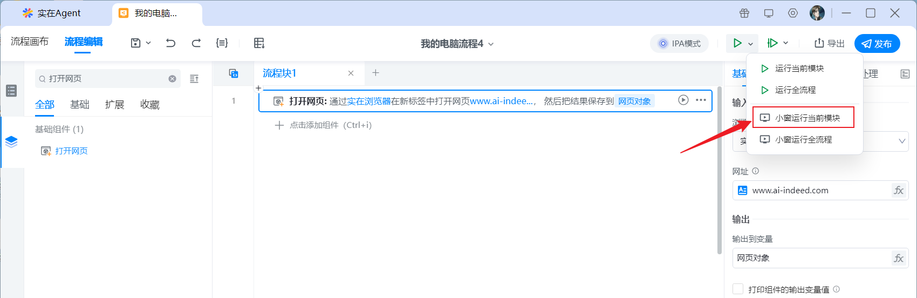
Task: Click the data table icon in toolbar
Action: (259, 43)
